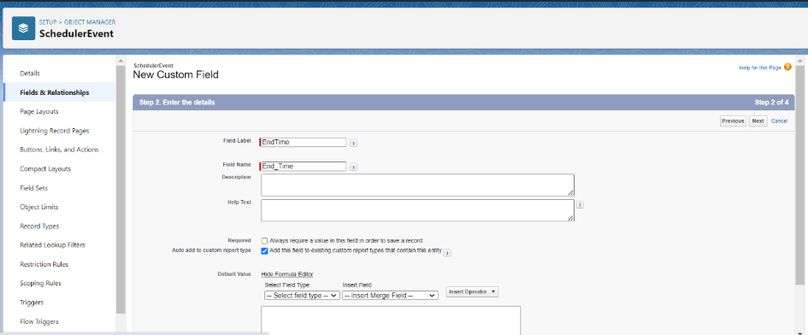Image resolution: width=808 pixels, height=335 pixels.
Task: Open Help for this Page link
Action: pos(760,68)
